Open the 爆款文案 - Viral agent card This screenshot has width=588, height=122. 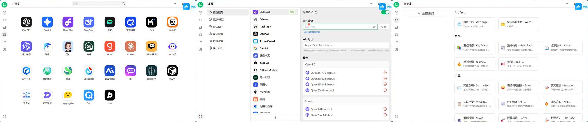tap(562, 104)
